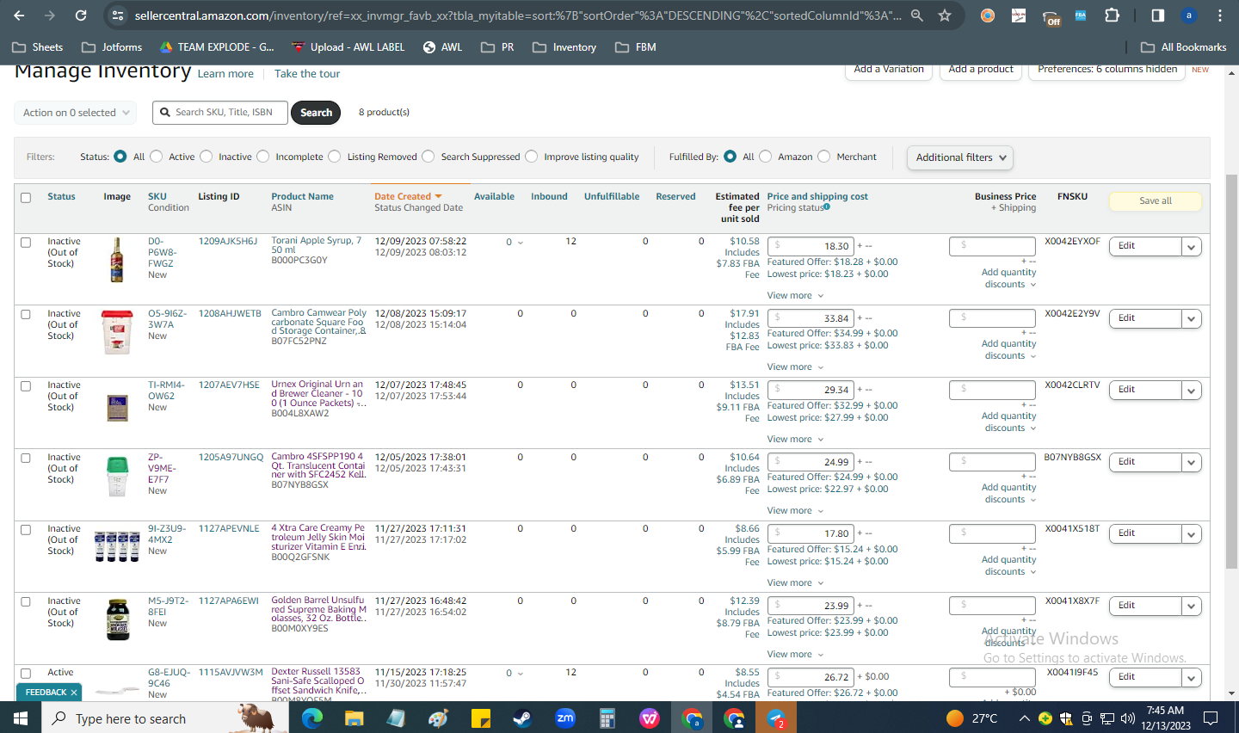The image size is (1239, 733).
Task: Expand Additional filters dropdown
Action: click(959, 157)
